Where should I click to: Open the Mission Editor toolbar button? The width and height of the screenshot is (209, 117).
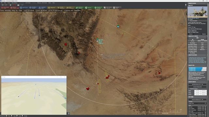117,8
